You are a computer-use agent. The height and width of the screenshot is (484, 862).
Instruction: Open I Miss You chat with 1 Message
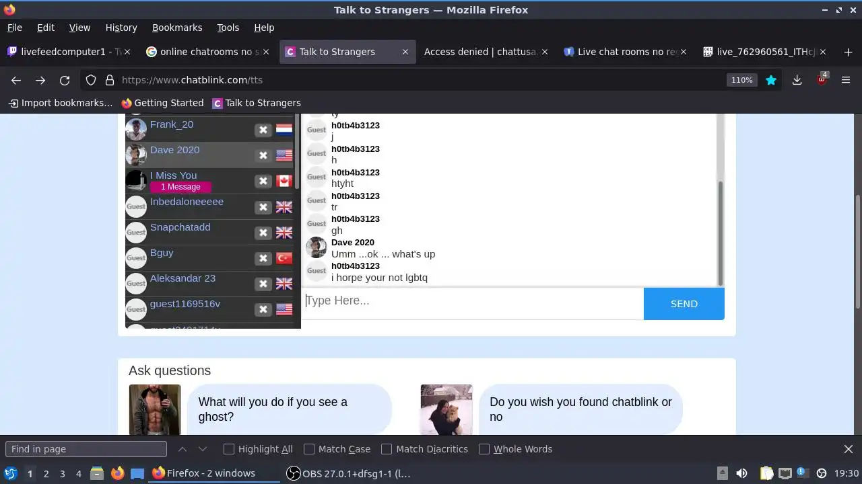click(x=173, y=175)
